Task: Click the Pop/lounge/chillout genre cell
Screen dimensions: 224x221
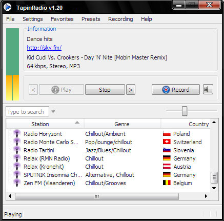Action: [109, 142]
